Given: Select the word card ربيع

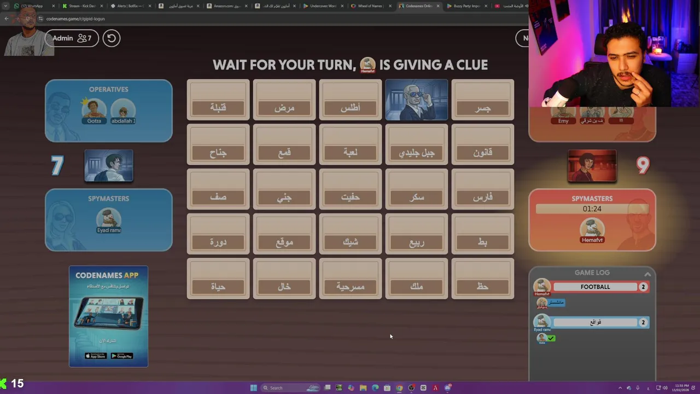Looking at the screenshot, I should 417,234.
